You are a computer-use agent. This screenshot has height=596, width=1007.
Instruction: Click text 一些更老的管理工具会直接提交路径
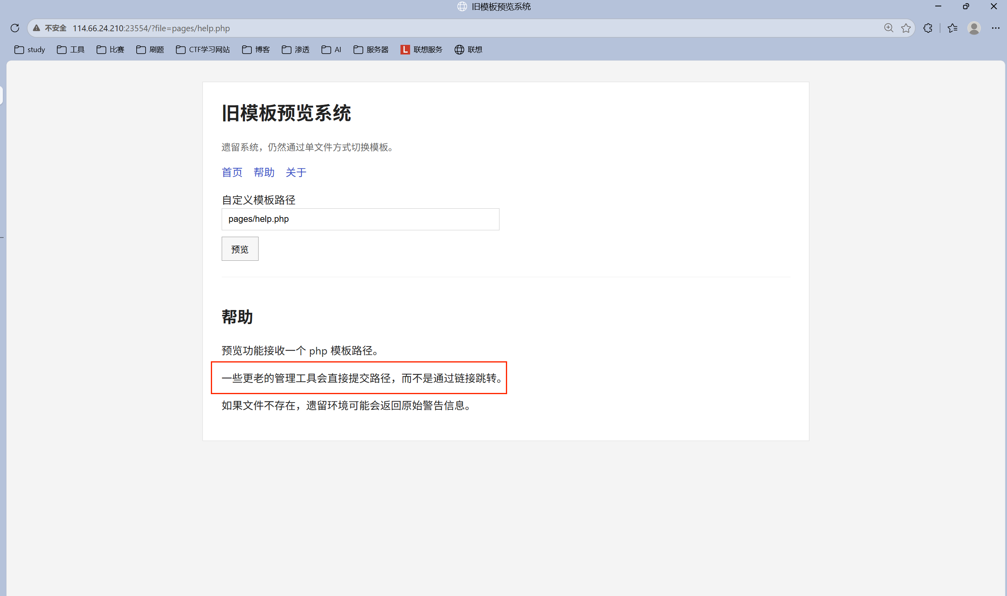[306, 378]
